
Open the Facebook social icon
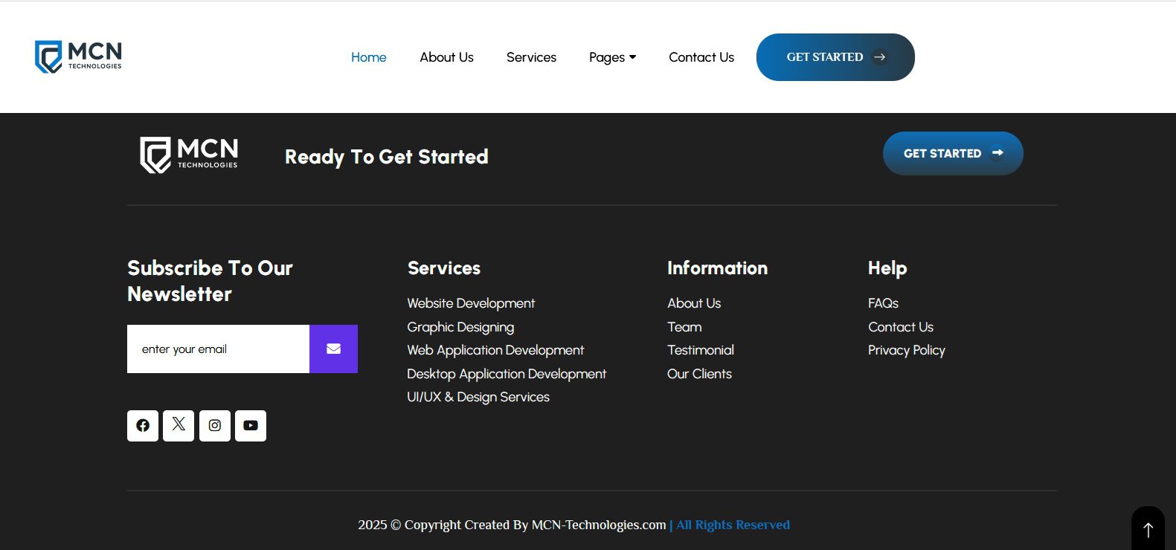pyautogui.click(x=143, y=426)
